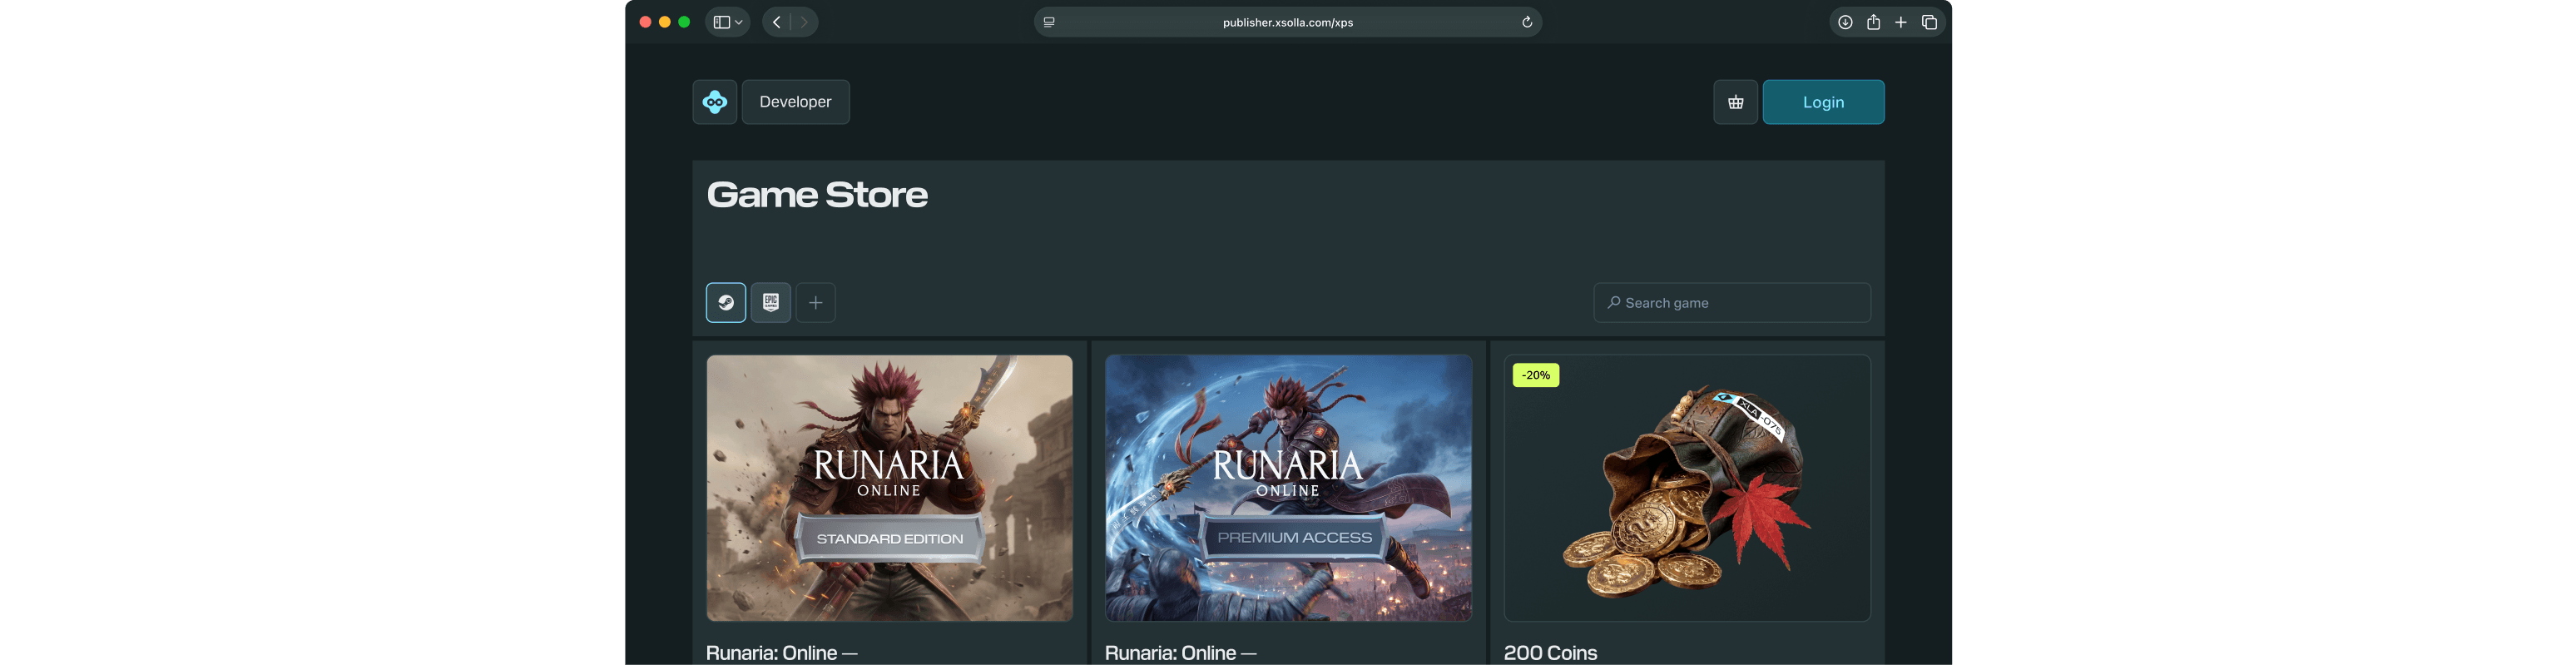Click the page settings icon in address bar
2576x665 pixels.
coord(1049,22)
